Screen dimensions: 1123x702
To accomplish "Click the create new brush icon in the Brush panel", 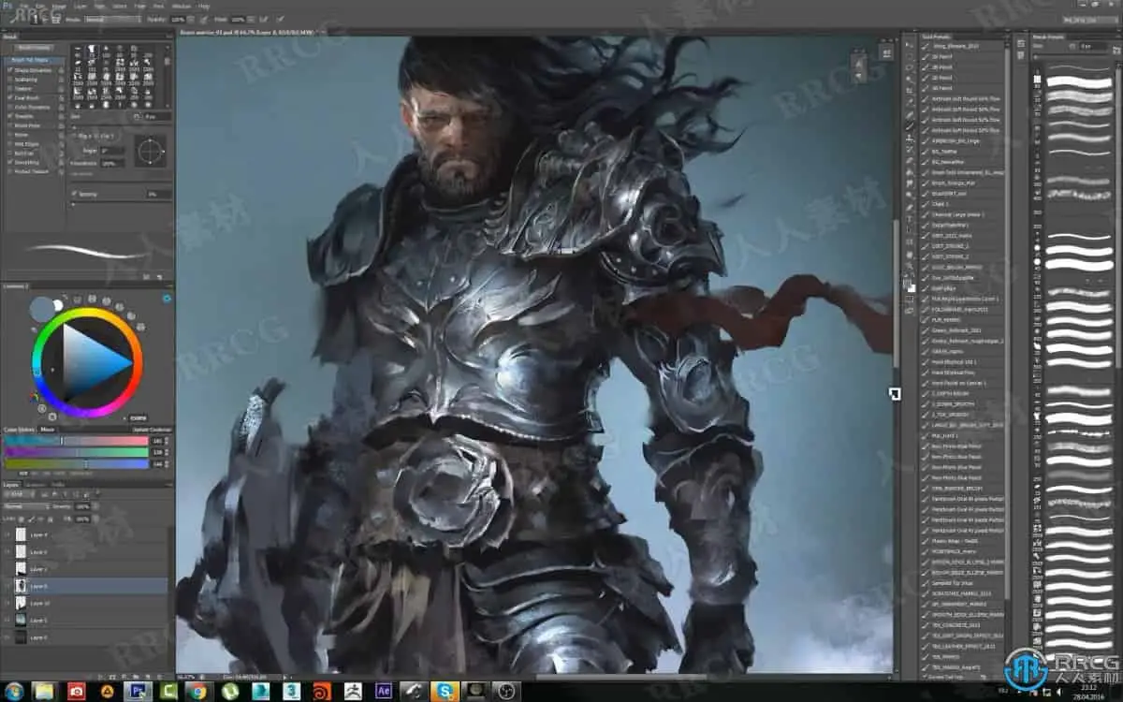I will pyautogui.click(x=159, y=277).
